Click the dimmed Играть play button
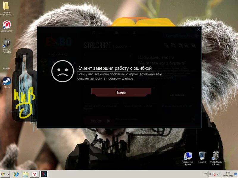The width and height of the screenshot is (238, 178). (100, 121)
